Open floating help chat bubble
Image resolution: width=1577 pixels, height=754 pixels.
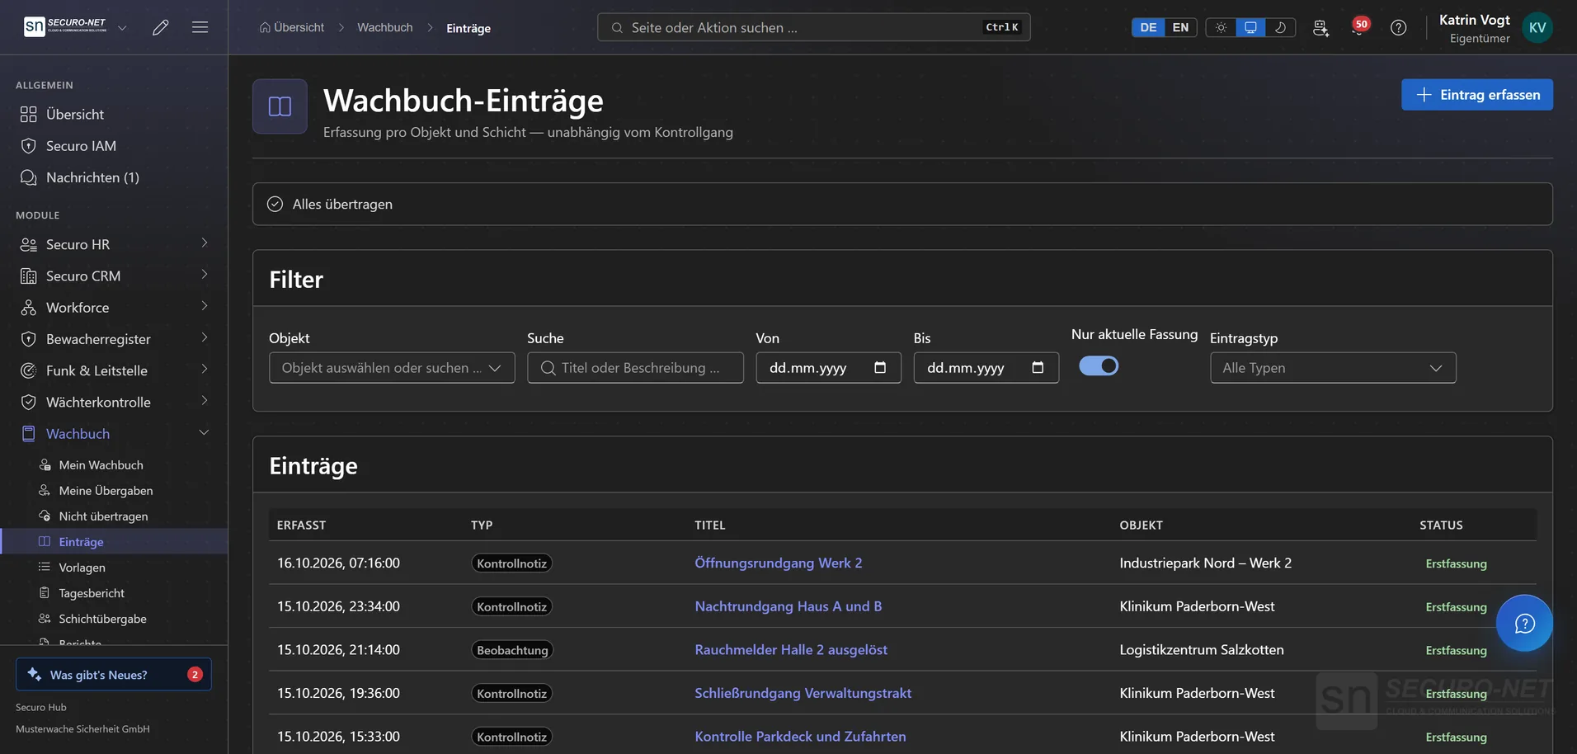pyautogui.click(x=1524, y=623)
